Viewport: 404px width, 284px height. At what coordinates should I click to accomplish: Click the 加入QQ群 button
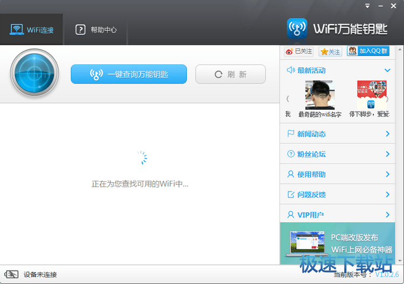click(368, 51)
